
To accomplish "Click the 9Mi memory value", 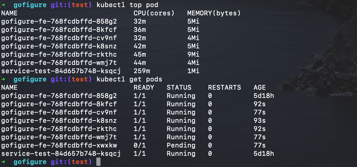I will click(x=193, y=54).
